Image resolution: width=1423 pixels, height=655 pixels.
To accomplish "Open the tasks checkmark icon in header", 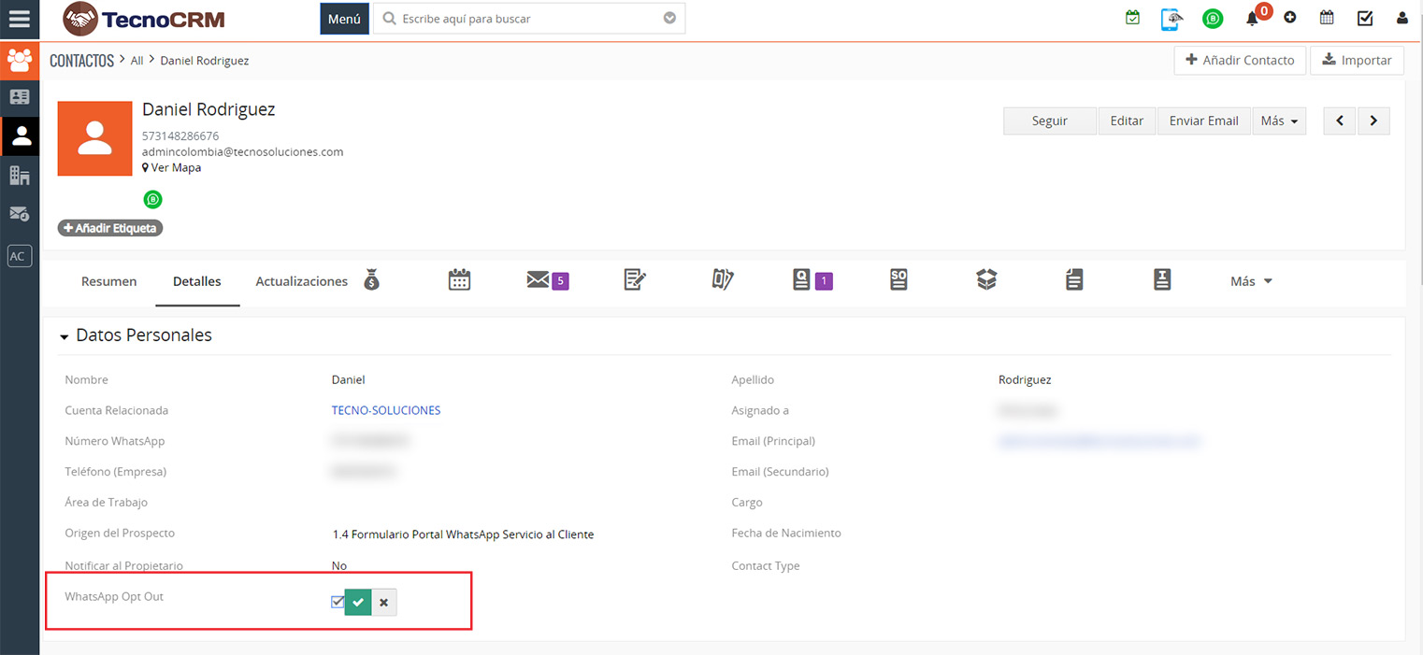I will (1364, 18).
